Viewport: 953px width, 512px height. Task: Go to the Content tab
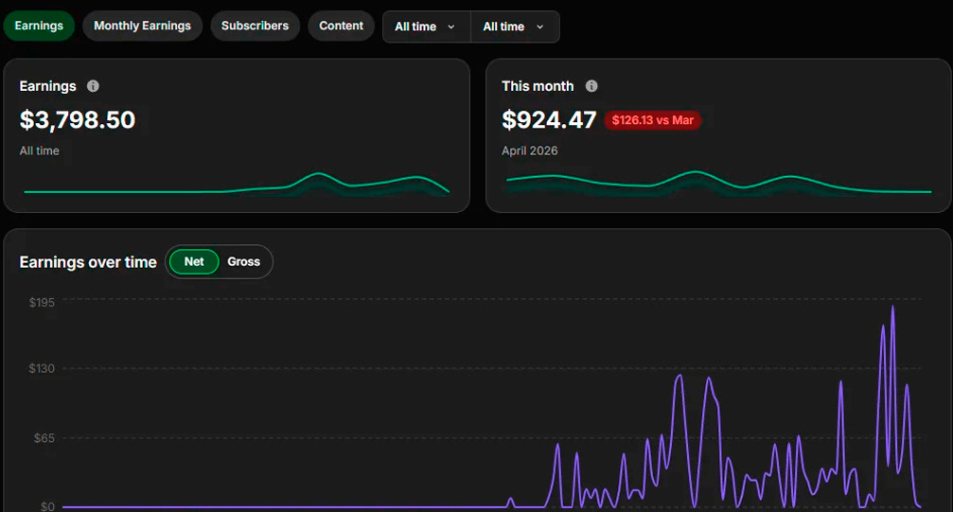point(341,26)
